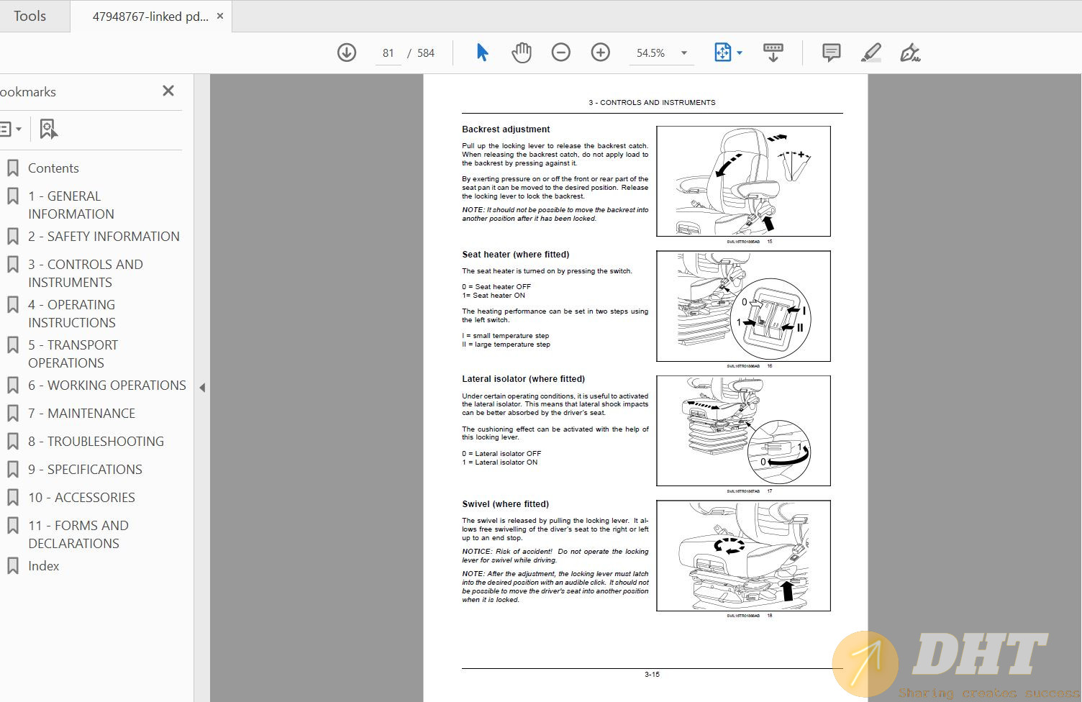Expand the fit page options arrow
Viewport: 1082px width, 702px height.
coord(740,53)
